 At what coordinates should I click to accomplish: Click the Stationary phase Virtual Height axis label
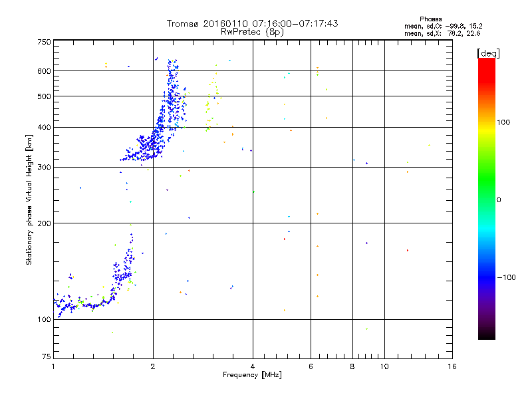pos(29,199)
